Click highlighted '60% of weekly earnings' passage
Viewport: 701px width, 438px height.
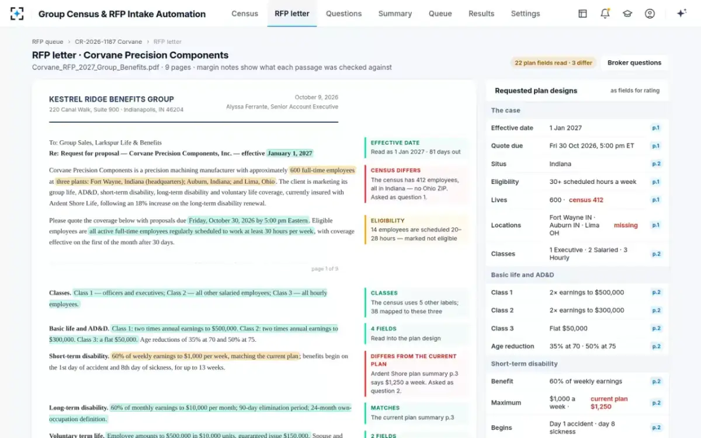click(x=205, y=356)
